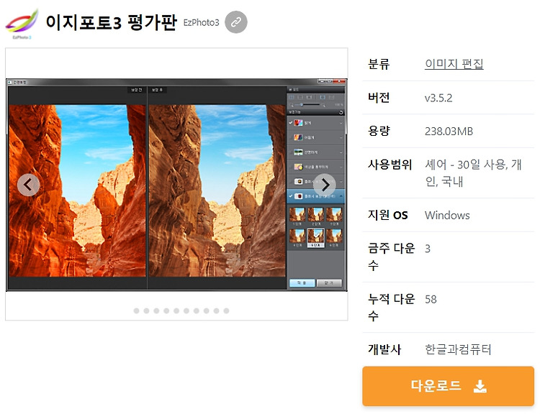Click the file size 238.03MB
540x414 pixels.
click(449, 132)
